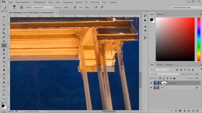Screen dimensions: 202x113
Task: Open the Изображение menu
Action: (39, 2)
